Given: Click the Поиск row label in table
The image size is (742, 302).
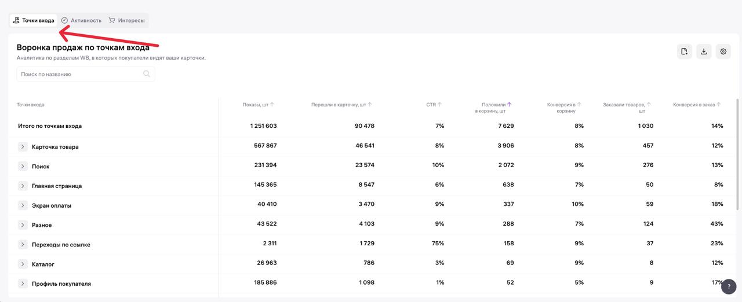Looking at the screenshot, I should coord(41,167).
